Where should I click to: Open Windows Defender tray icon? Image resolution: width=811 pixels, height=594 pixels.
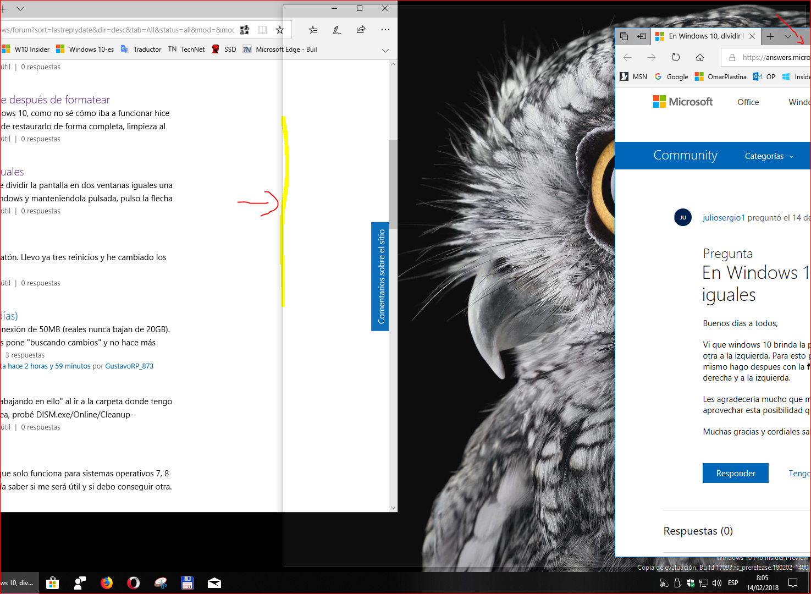coord(691,583)
